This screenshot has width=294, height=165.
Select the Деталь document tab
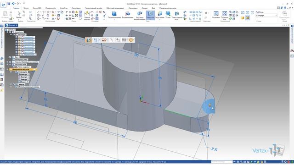(x=11, y=25)
